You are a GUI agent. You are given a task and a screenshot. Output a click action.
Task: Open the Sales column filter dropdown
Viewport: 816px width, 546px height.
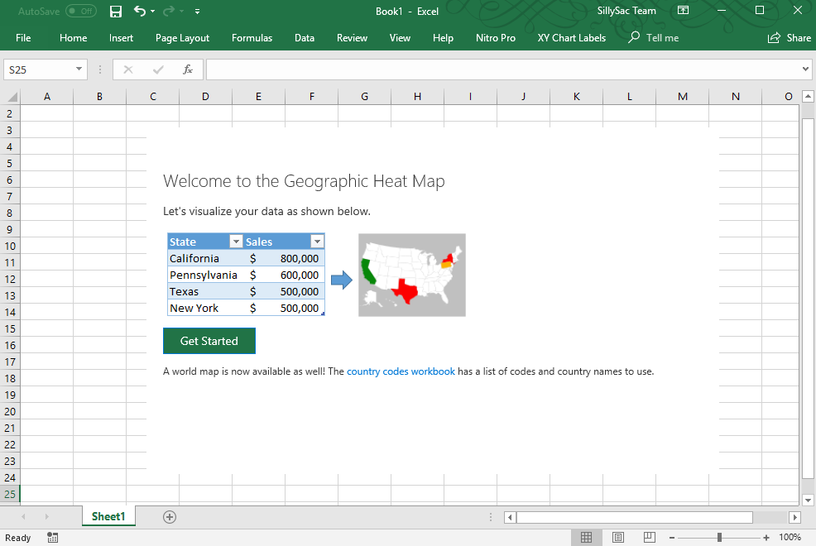tap(316, 242)
